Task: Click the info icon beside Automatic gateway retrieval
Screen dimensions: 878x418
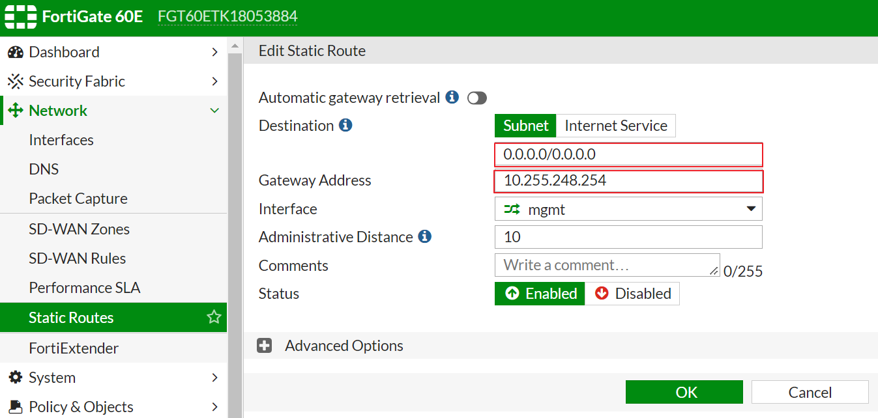Action: click(x=452, y=98)
